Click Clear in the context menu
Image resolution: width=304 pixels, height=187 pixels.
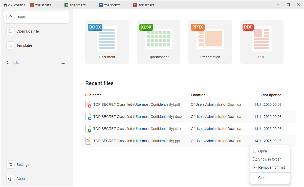click(262, 178)
